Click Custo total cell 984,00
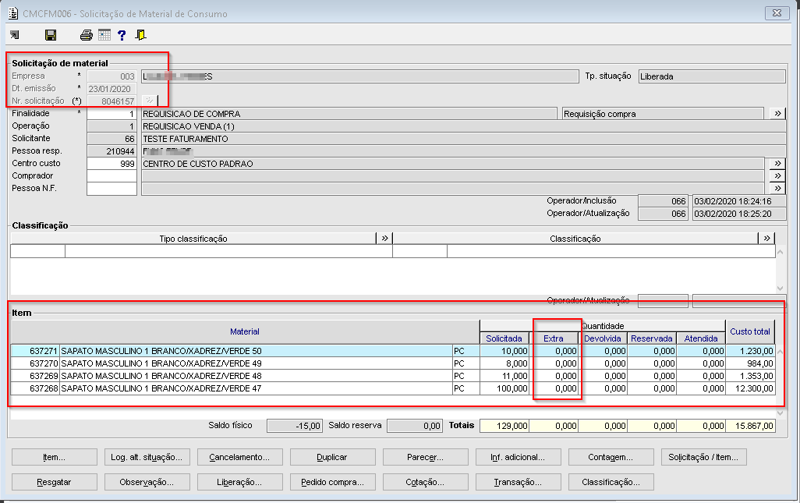This screenshot has height=503, width=800. pyautogui.click(x=750, y=363)
